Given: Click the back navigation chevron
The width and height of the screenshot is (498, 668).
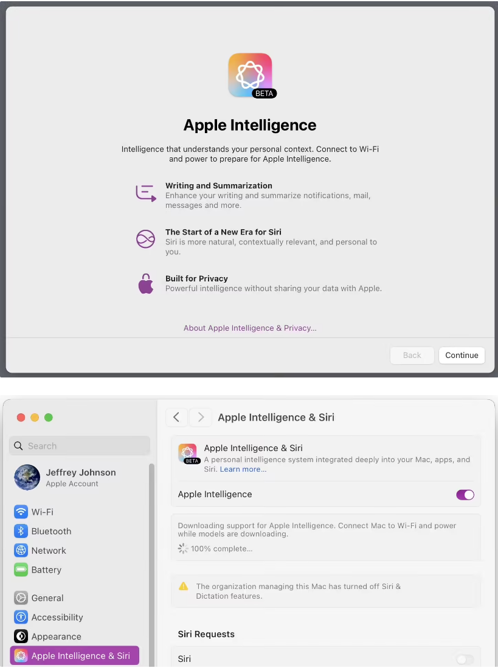Looking at the screenshot, I should [x=176, y=417].
